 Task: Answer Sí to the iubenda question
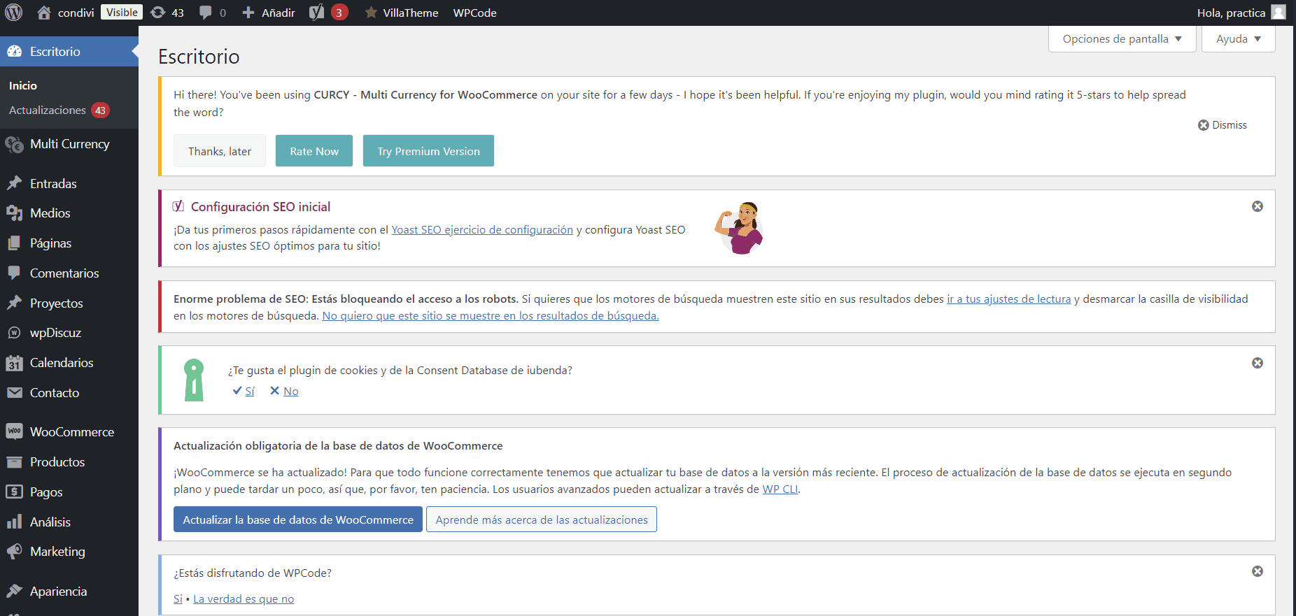pos(249,392)
